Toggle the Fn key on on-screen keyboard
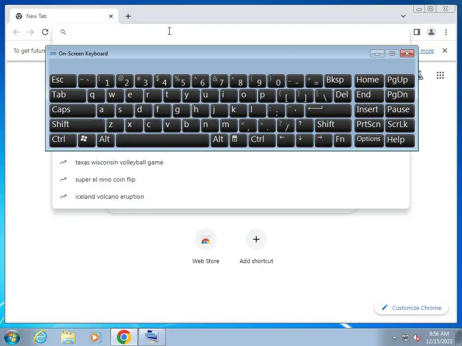This screenshot has height=346, width=462. pyautogui.click(x=342, y=140)
